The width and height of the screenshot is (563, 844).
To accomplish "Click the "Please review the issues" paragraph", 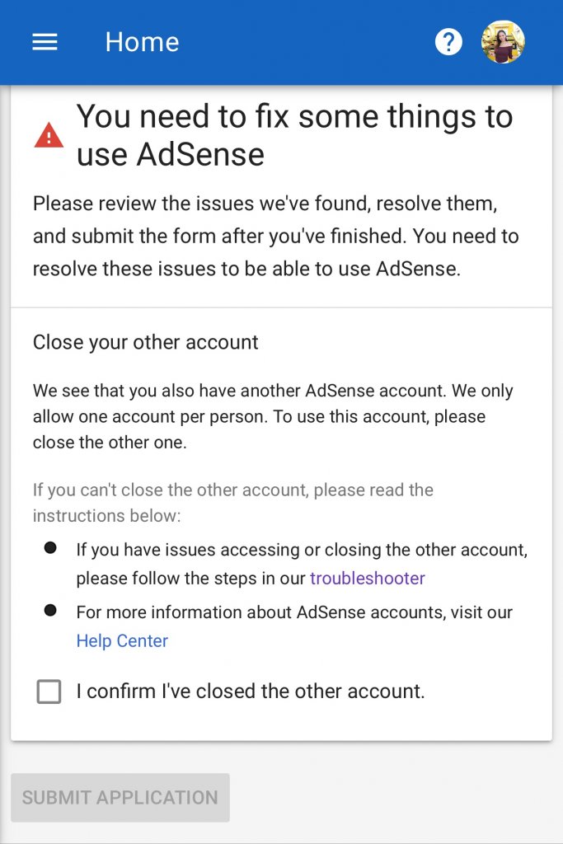I will (x=275, y=236).
